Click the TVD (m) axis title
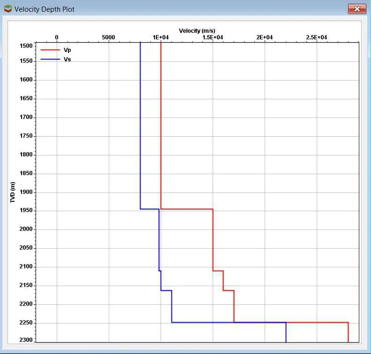This screenshot has height=354, width=371. pos(13,192)
